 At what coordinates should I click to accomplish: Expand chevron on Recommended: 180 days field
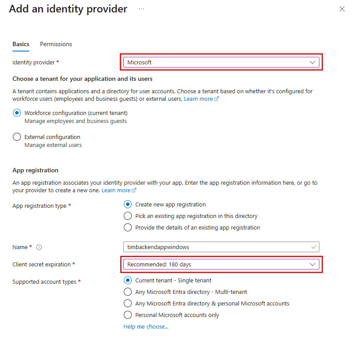click(x=314, y=264)
